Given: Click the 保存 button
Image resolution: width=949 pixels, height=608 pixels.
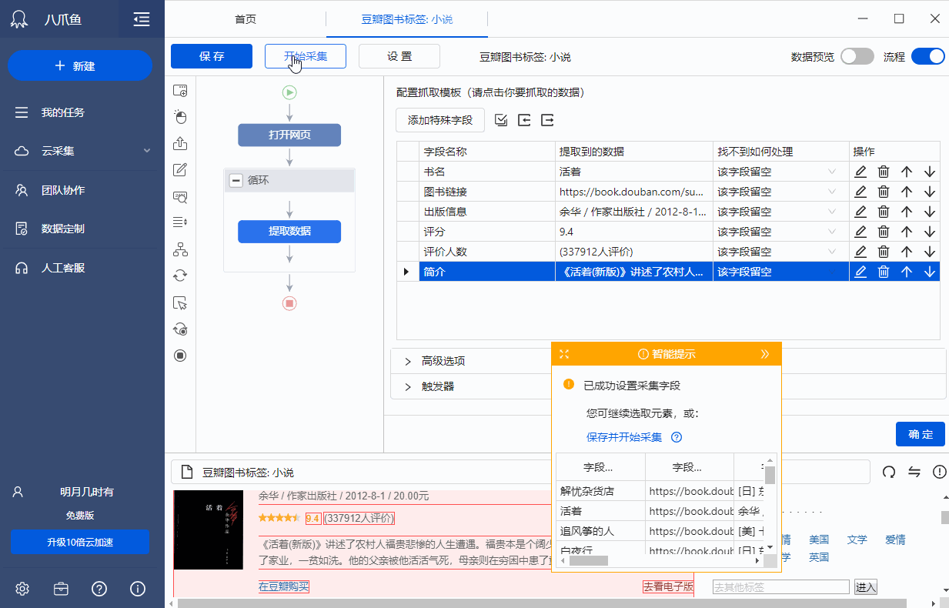Looking at the screenshot, I should click(212, 56).
